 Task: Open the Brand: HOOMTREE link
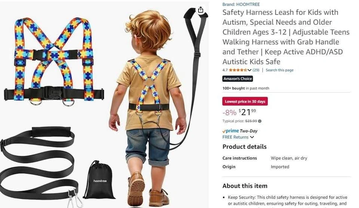pos(241,4)
